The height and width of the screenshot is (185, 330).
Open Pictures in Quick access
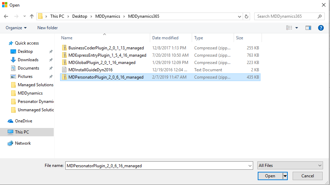click(25, 77)
